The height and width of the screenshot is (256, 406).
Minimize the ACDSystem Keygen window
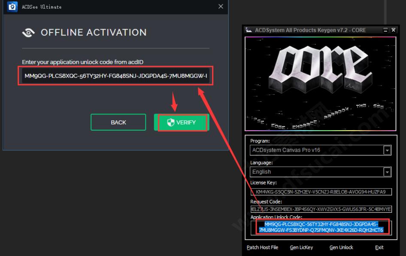(385, 30)
